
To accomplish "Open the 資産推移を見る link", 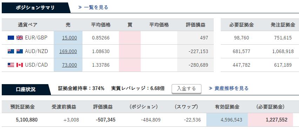I will 232,88.
